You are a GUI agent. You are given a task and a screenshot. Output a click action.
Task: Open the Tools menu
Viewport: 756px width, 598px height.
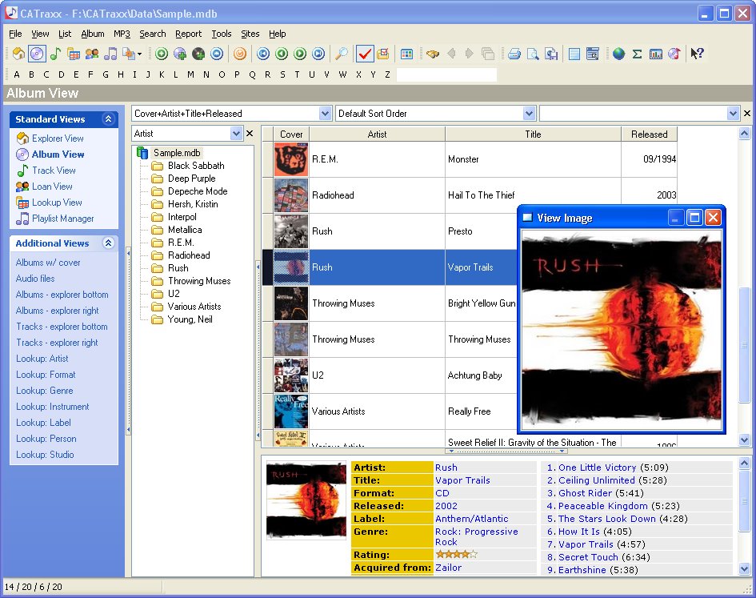click(222, 34)
